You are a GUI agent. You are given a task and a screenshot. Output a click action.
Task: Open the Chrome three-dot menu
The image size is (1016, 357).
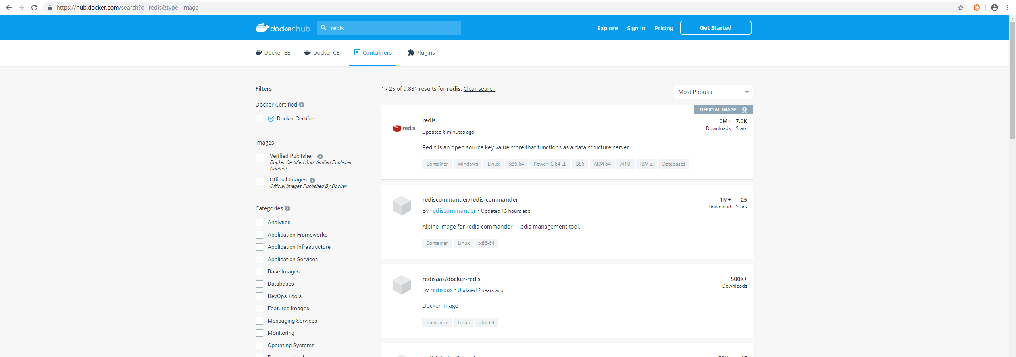[1007, 8]
